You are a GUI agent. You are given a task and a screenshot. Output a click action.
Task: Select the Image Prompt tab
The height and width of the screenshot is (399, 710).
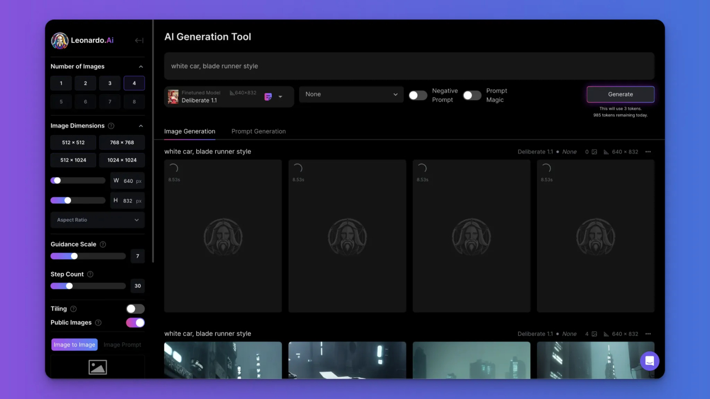(x=123, y=345)
